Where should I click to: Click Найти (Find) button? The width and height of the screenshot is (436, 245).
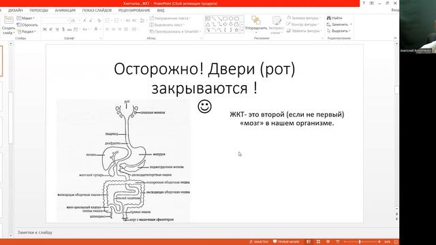(334, 18)
